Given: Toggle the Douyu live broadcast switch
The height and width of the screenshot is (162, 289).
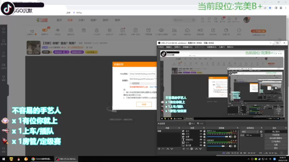Looking at the screenshot, I should [x=45, y=30].
